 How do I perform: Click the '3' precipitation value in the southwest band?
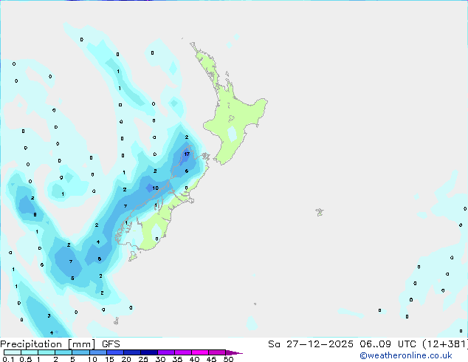tap(49, 315)
